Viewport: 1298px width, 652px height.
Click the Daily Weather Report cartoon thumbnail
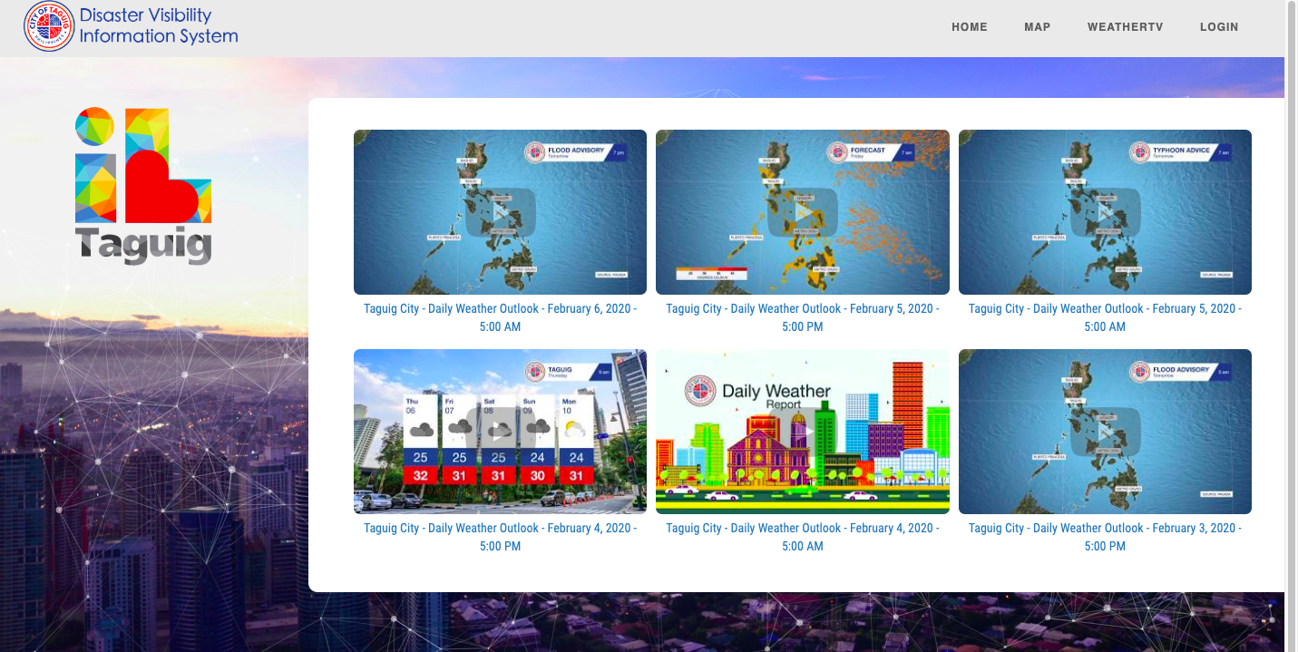click(802, 432)
